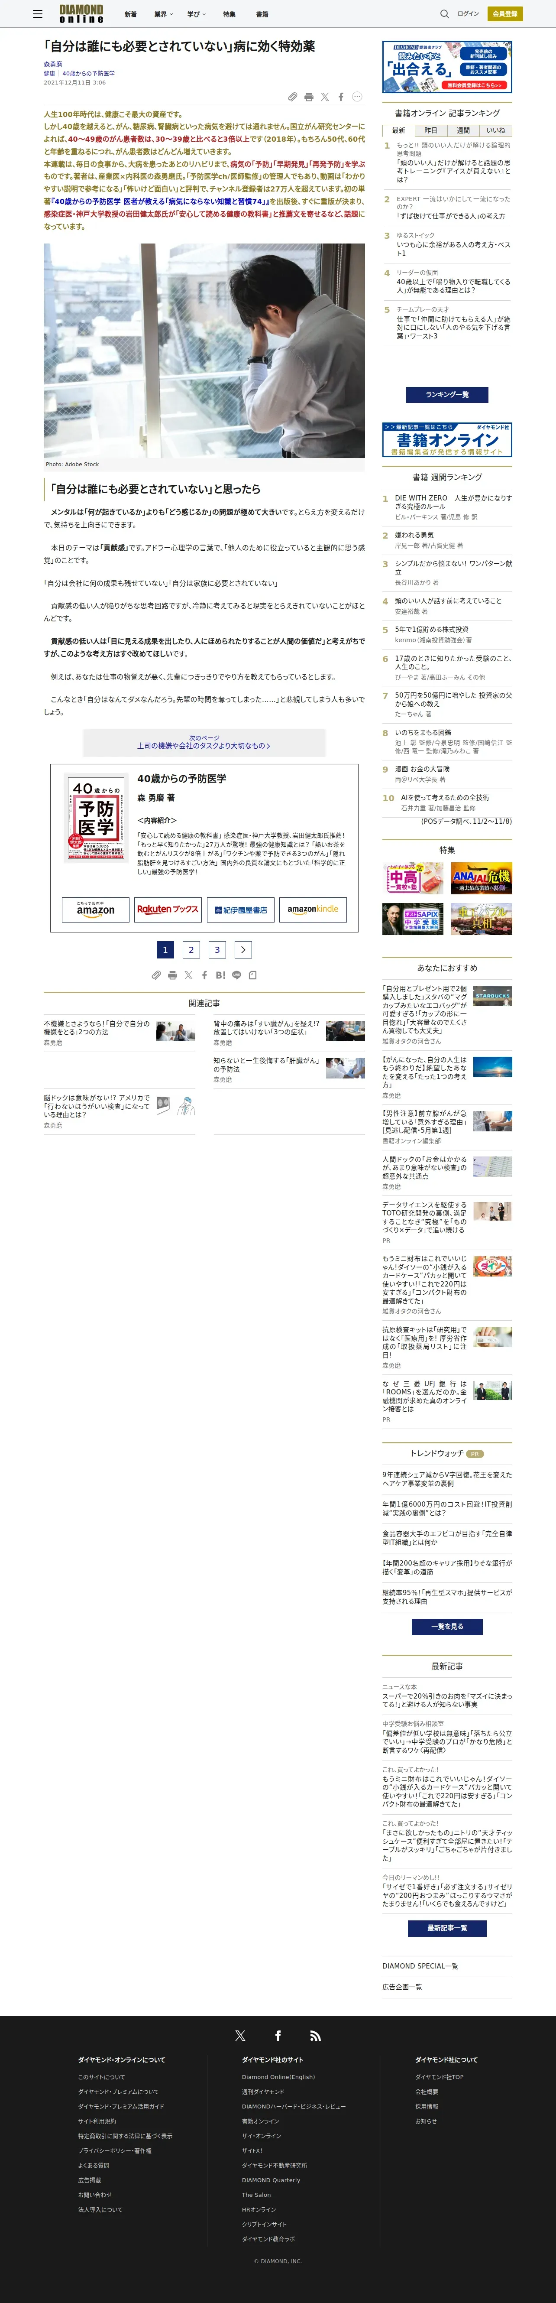Go to next page arrow in pagination
Viewport: 556px width, 2303px height.
click(x=243, y=949)
